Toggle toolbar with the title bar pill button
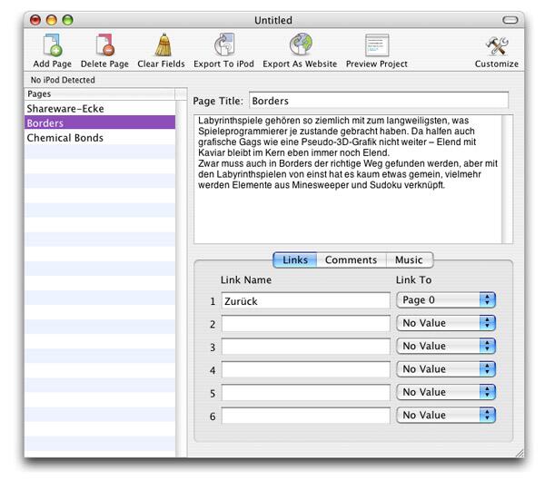Viewport: 545px width, 480px height. 510,20
